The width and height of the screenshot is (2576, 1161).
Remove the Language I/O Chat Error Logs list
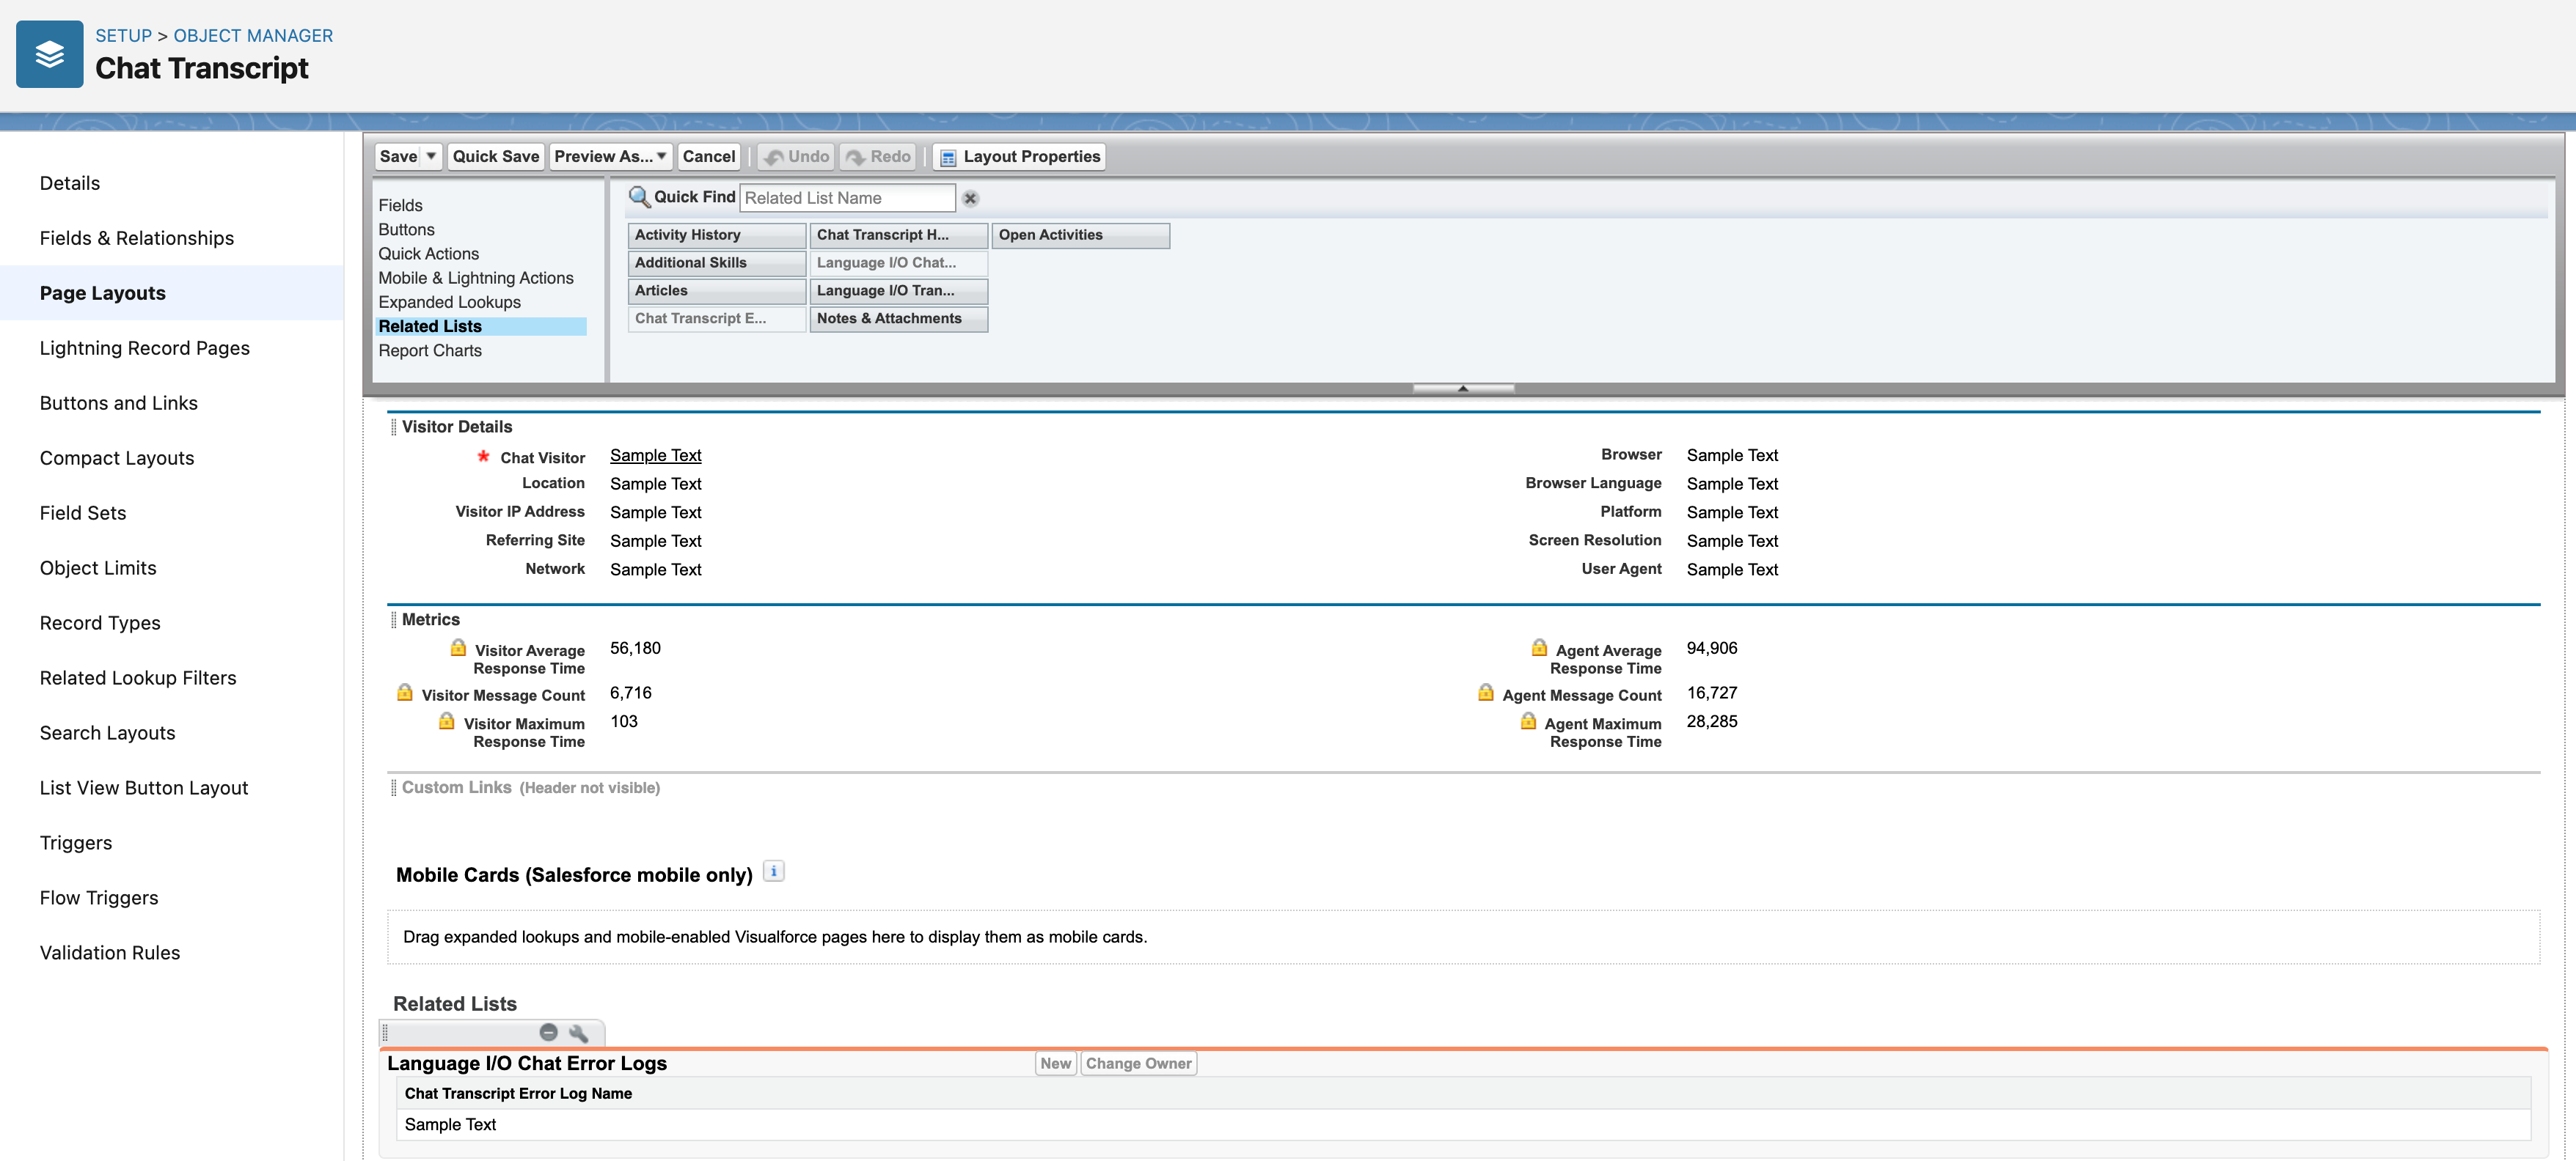coord(548,1032)
